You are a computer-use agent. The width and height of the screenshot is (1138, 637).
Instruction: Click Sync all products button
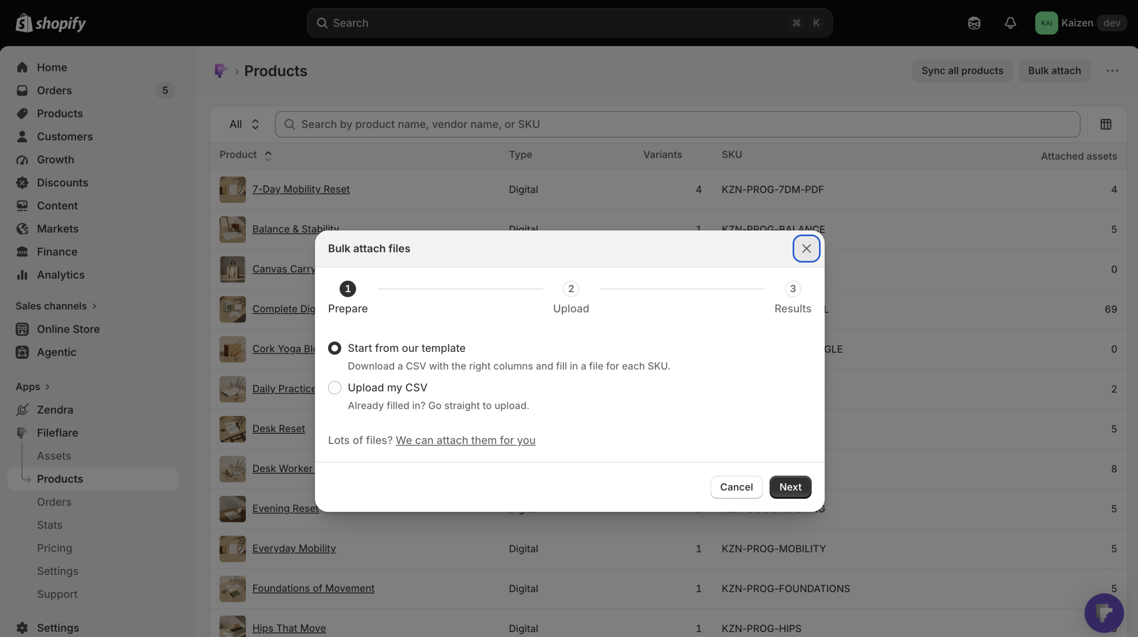point(962,71)
